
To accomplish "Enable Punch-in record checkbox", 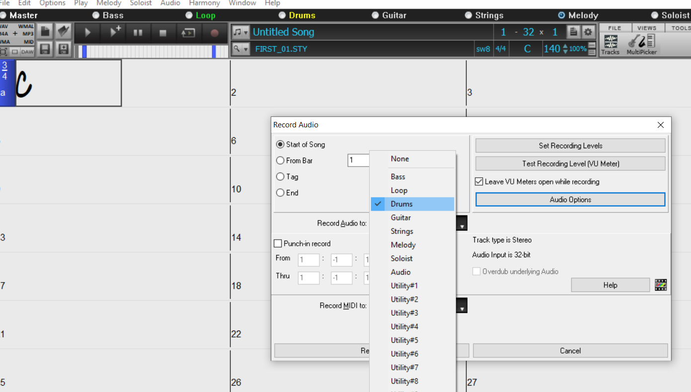I will click(x=278, y=244).
